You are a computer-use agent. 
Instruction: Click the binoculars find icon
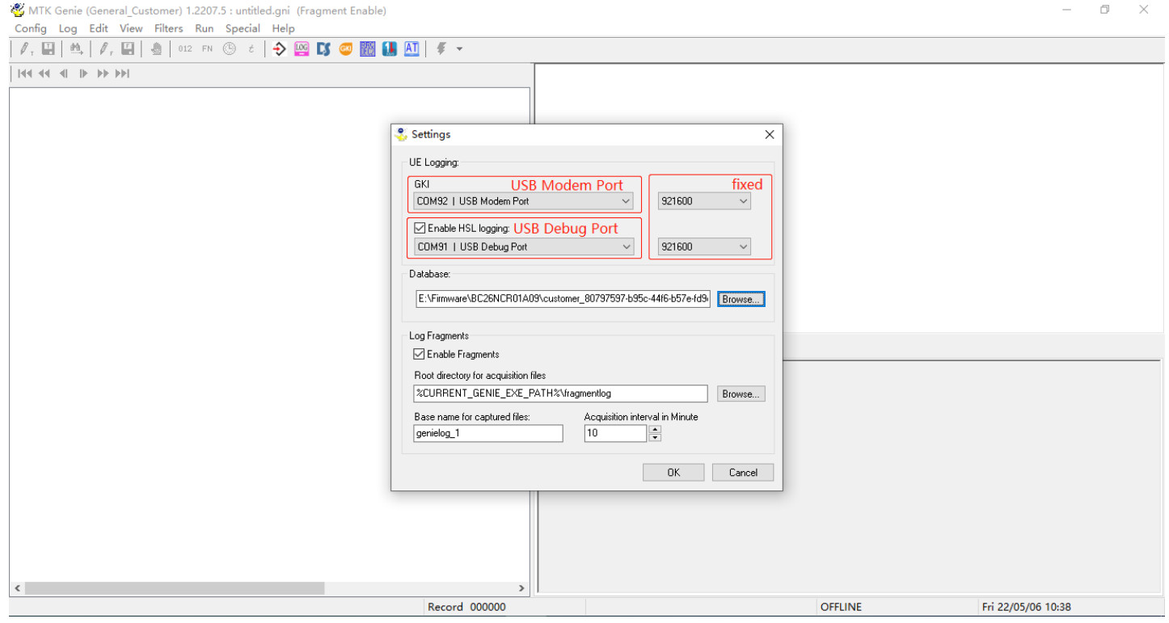click(76, 49)
